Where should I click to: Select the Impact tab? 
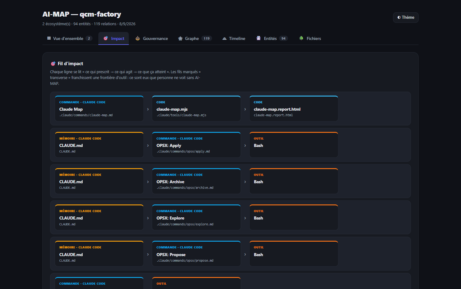(x=113, y=38)
